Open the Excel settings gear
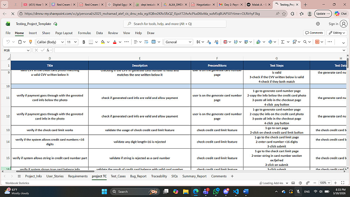Screen dimensions: 350x197 coord(318,24)
